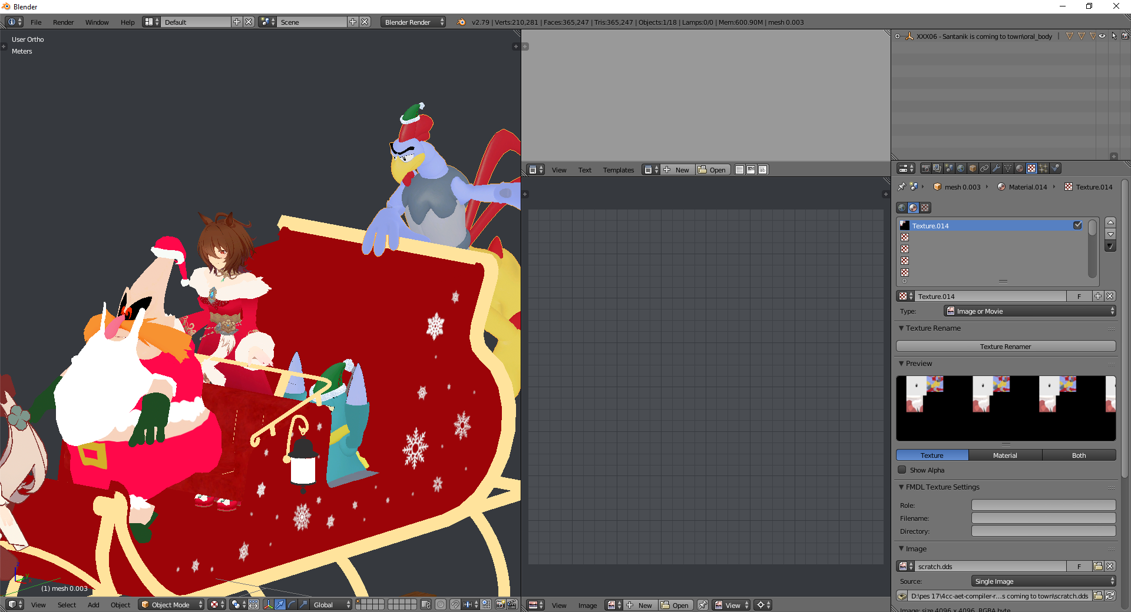Click Open in the text editor header

coord(713,169)
